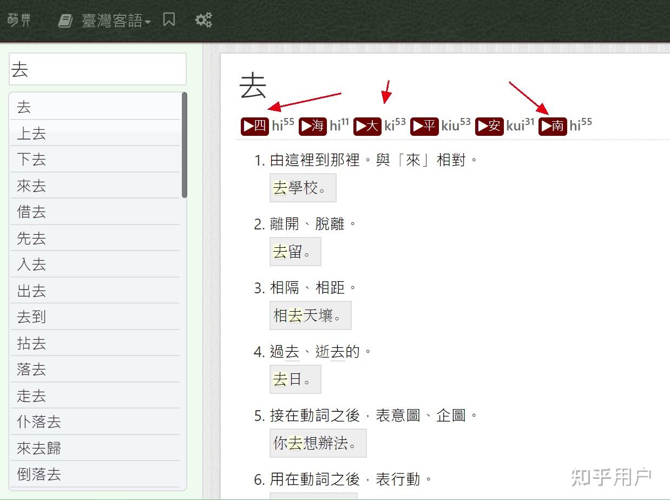Open the 臺灣客語 dictionary dropdown
Viewport: 670px width, 500px height.
(116, 21)
